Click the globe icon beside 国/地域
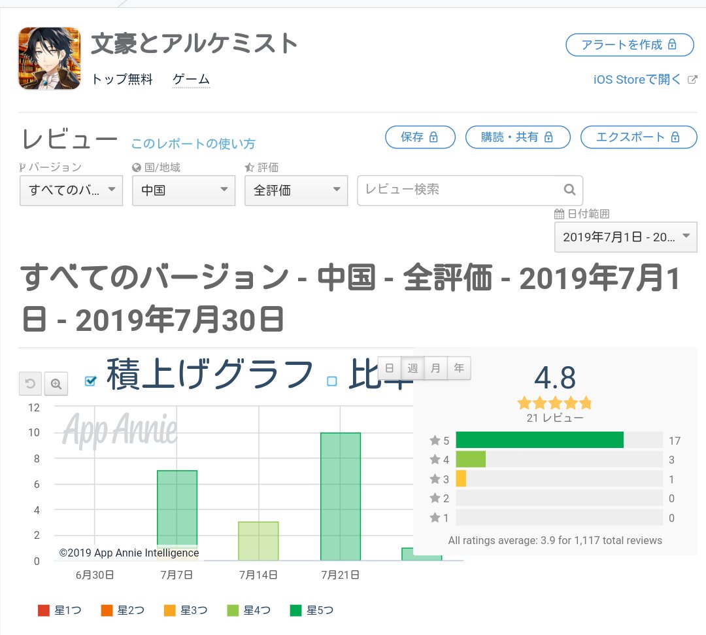The height and width of the screenshot is (635, 706). coord(137,167)
